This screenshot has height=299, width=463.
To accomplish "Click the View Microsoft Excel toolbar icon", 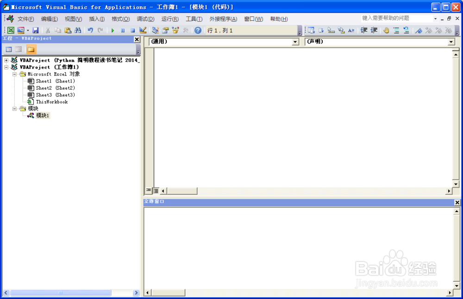I will click(11, 30).
